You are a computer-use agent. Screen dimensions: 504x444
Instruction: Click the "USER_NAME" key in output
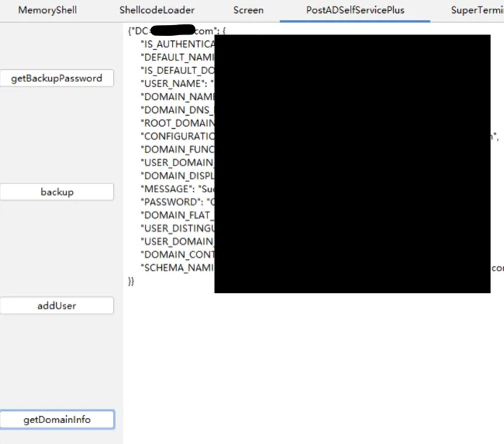pos(174,83)
